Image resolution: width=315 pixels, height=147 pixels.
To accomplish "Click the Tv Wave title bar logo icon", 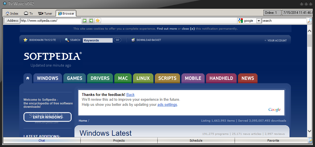I will pos(5,4).
